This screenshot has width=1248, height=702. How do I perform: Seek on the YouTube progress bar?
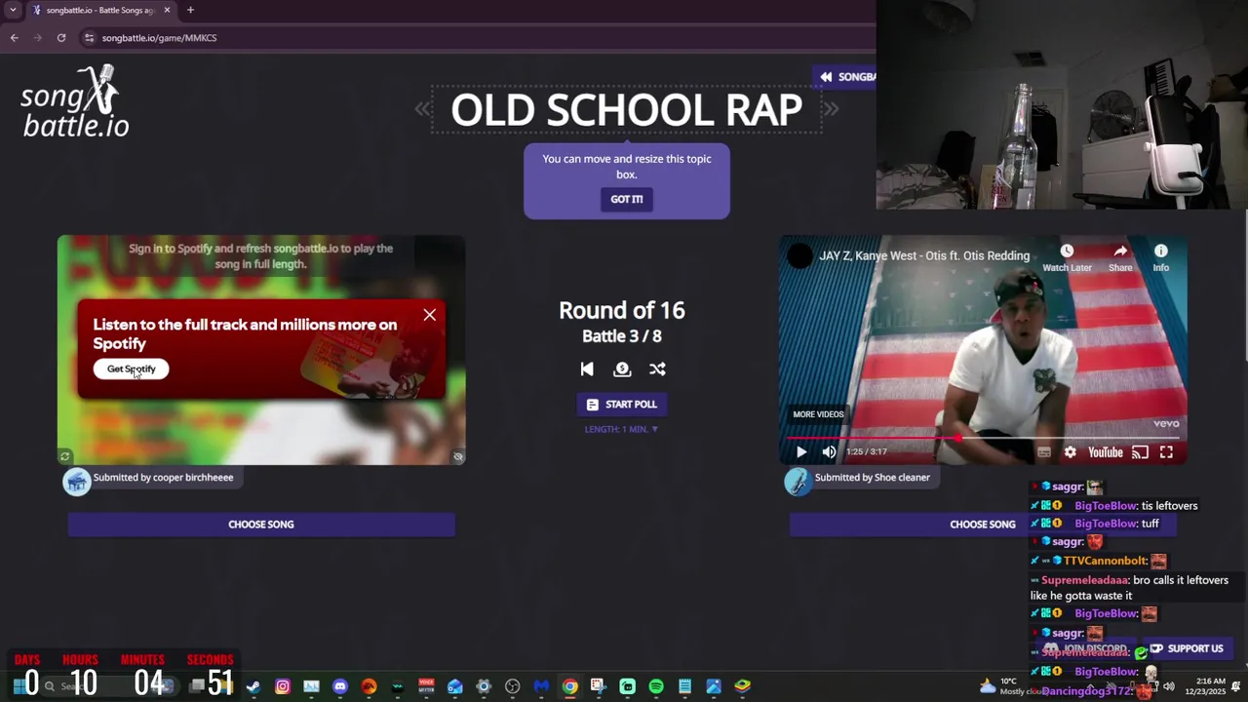pos(982,438)
